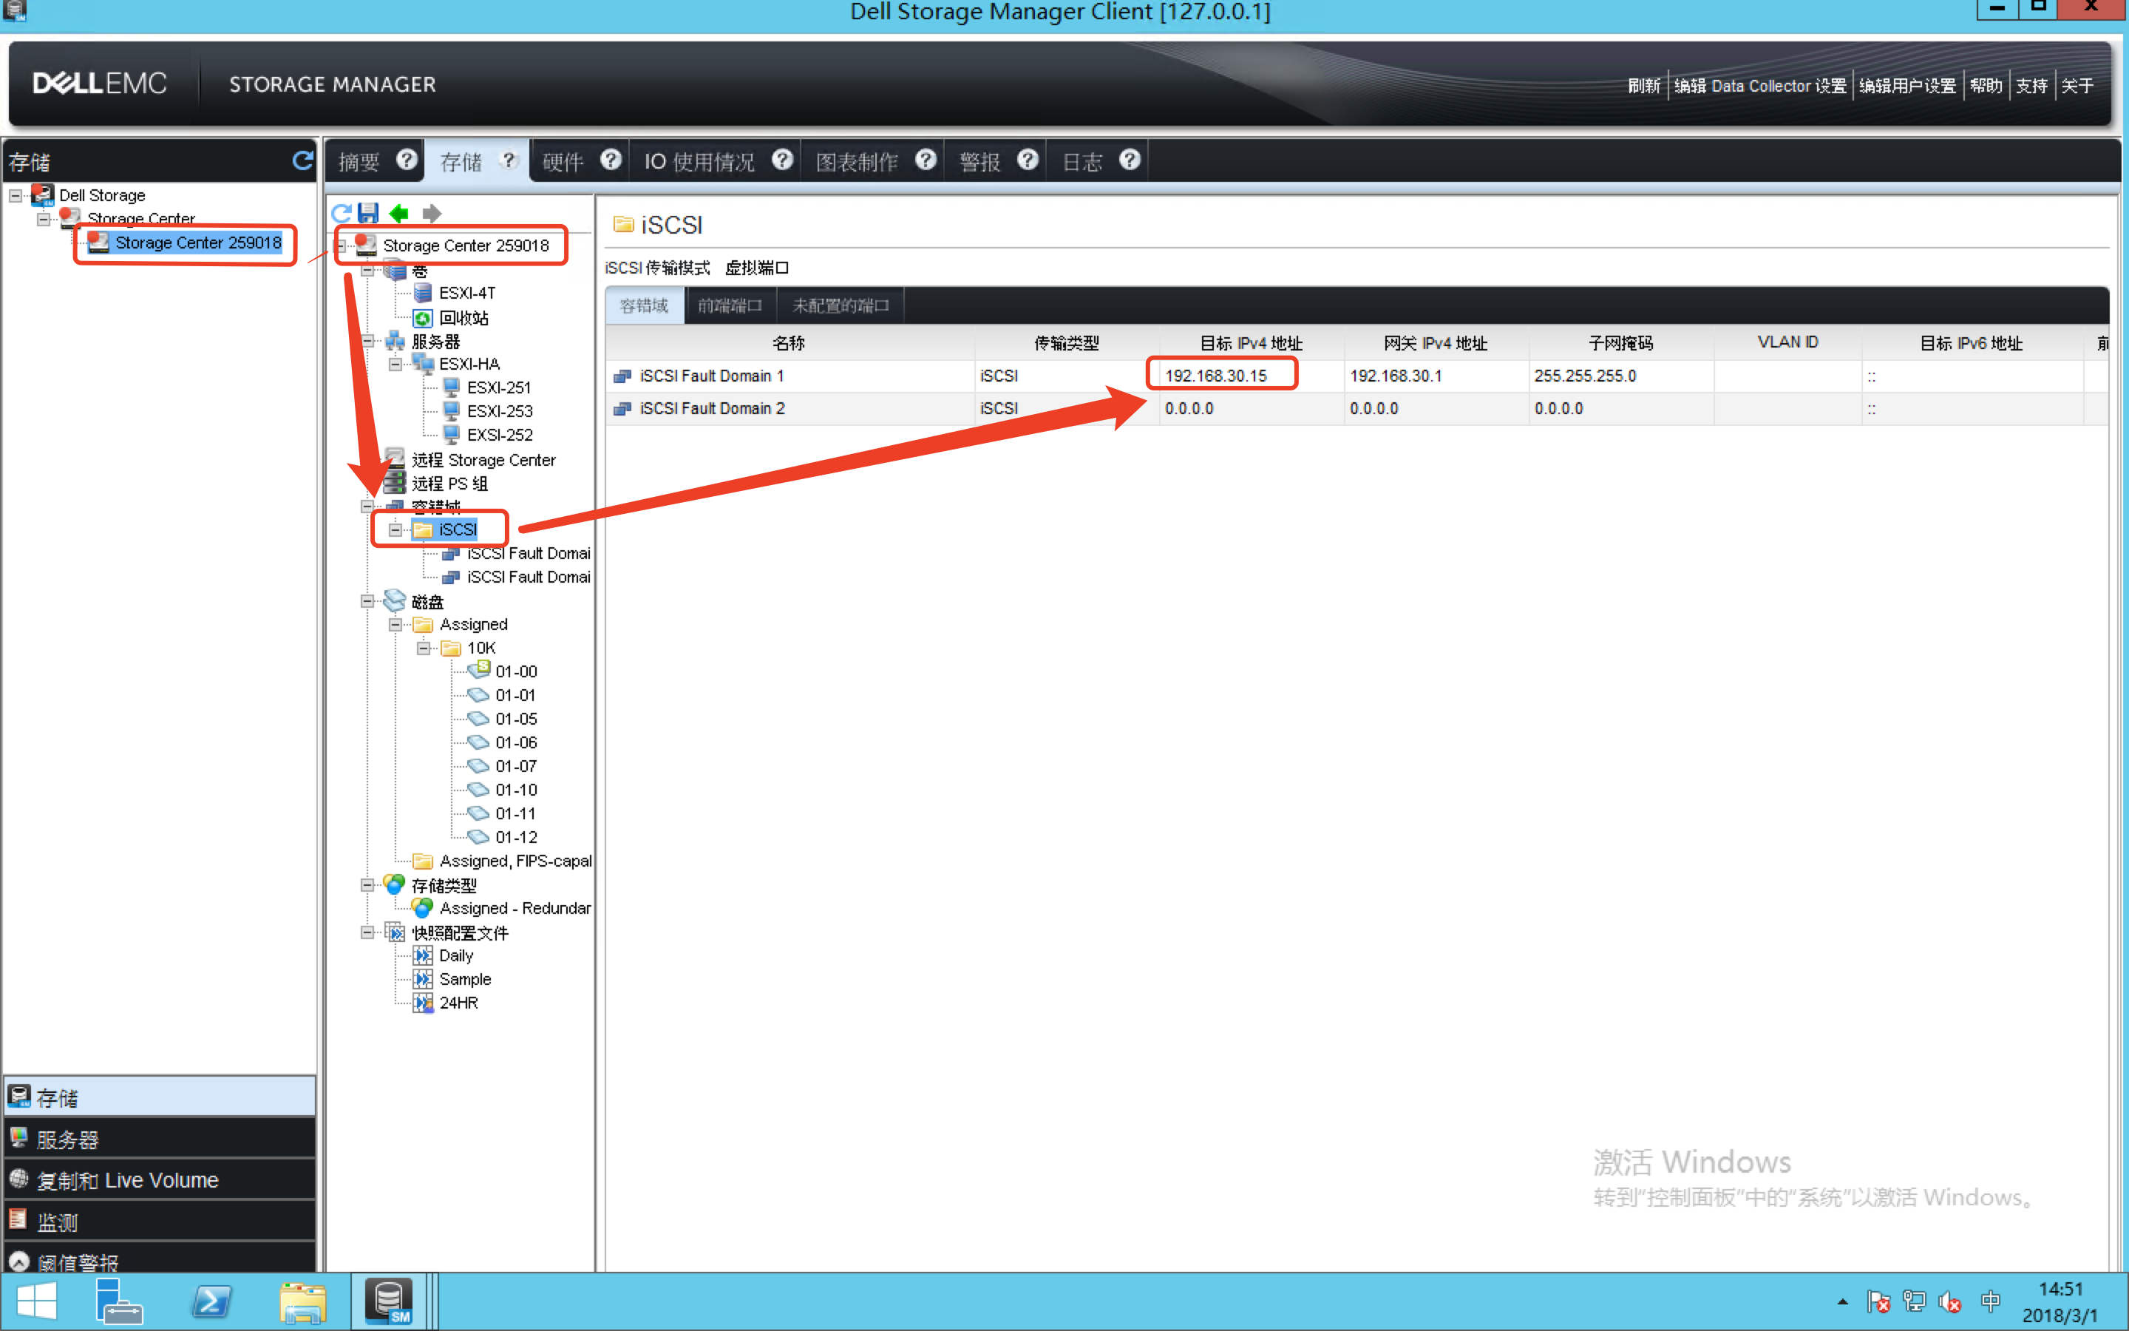Click the clock showing 14:51 in tray

coord(2060,1290)
